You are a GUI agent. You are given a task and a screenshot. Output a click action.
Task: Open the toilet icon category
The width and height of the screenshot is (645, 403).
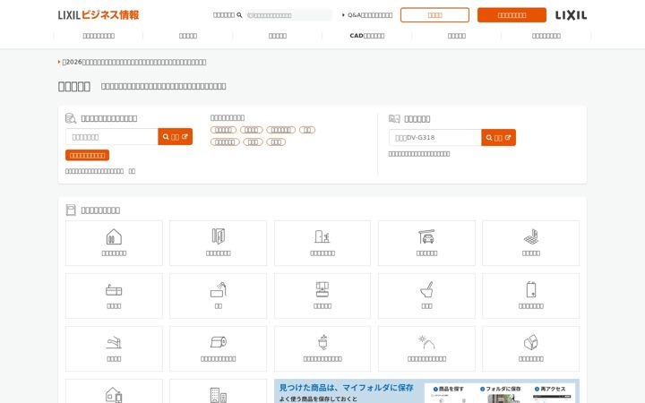[426, 296]
